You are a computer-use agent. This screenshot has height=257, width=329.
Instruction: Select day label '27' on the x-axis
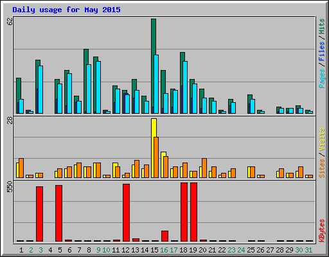coord(270,250)
